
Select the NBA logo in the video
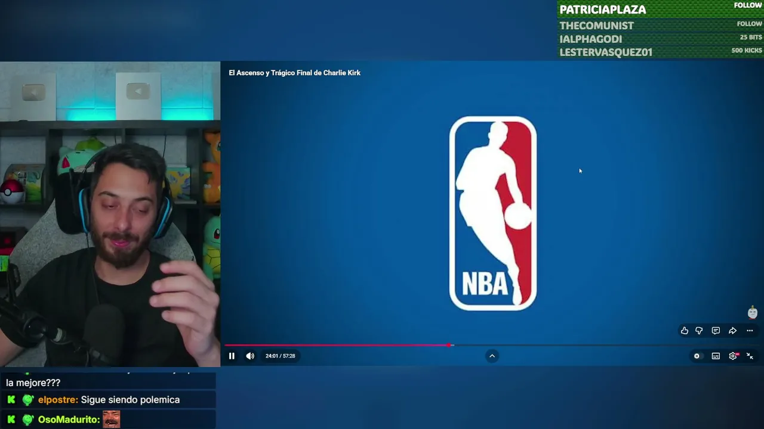tap(492, 213)
